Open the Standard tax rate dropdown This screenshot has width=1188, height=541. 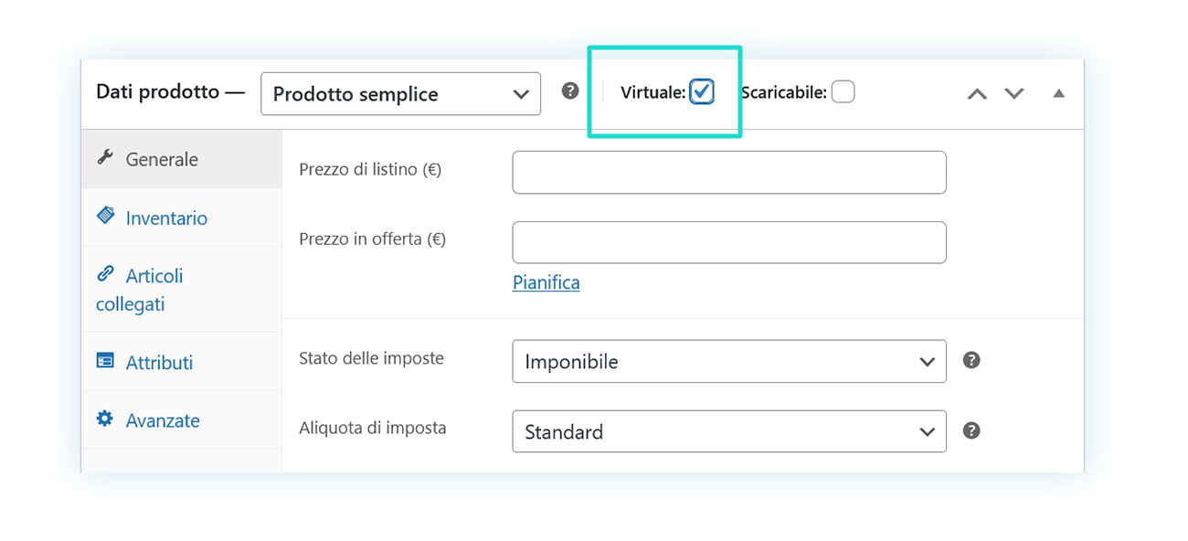[x=729, y=431]
